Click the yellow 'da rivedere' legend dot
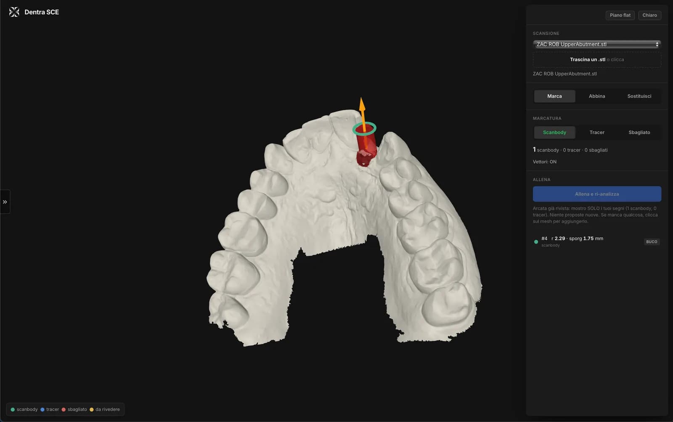This screenshot has width=673, height=422. [92, 409]
